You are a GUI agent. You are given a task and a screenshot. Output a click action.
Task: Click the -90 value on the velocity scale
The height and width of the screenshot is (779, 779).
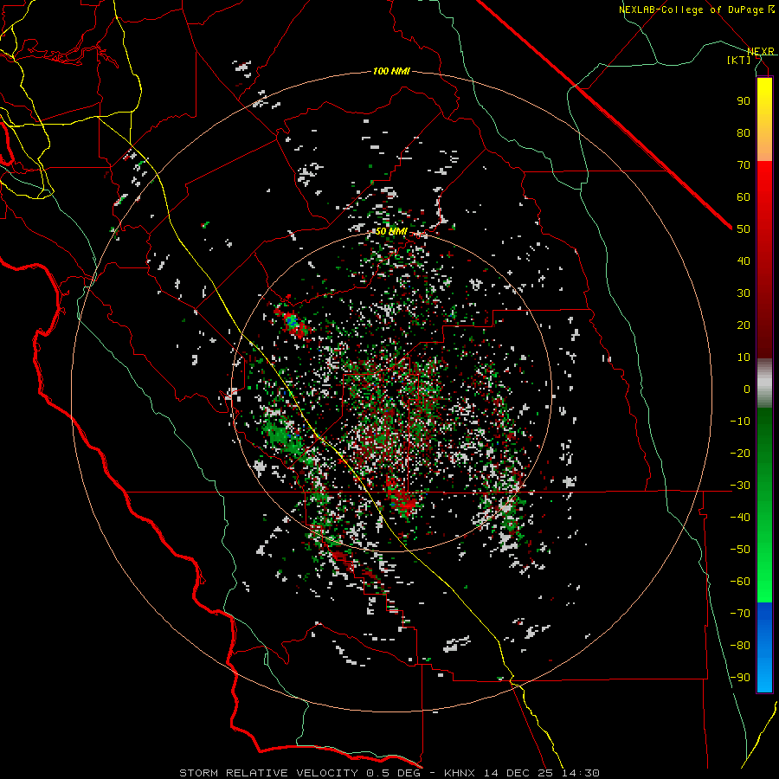(x=740, y=678)
